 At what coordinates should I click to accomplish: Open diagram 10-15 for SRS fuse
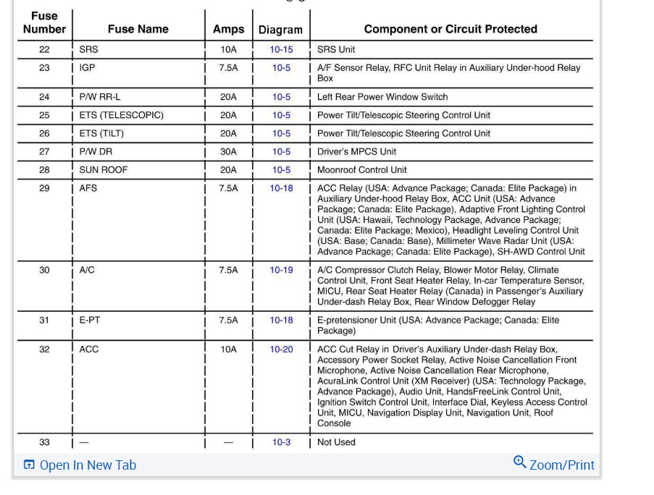(281, 50)
